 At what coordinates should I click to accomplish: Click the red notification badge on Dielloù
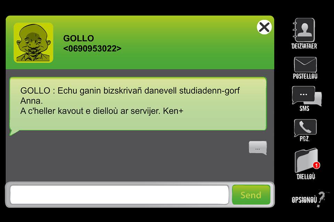pos(316,165)
